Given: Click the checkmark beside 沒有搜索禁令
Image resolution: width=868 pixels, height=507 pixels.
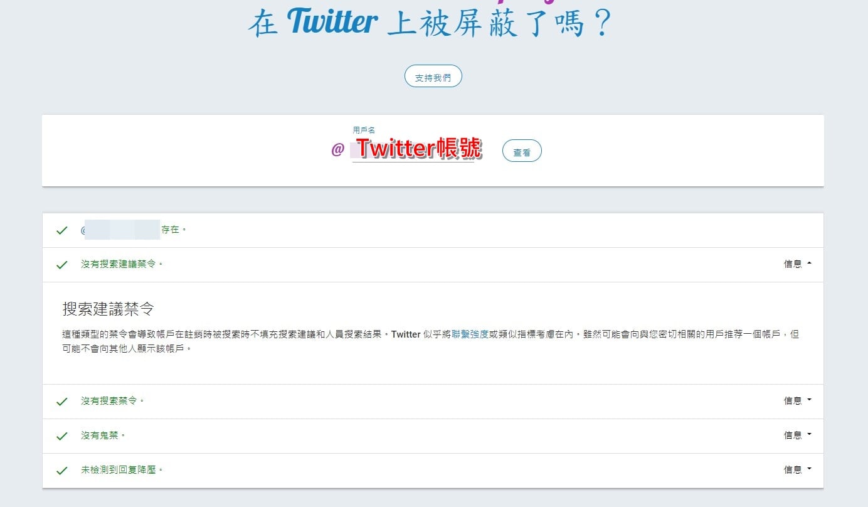Looking at the screenshot, I should (61, 402).
